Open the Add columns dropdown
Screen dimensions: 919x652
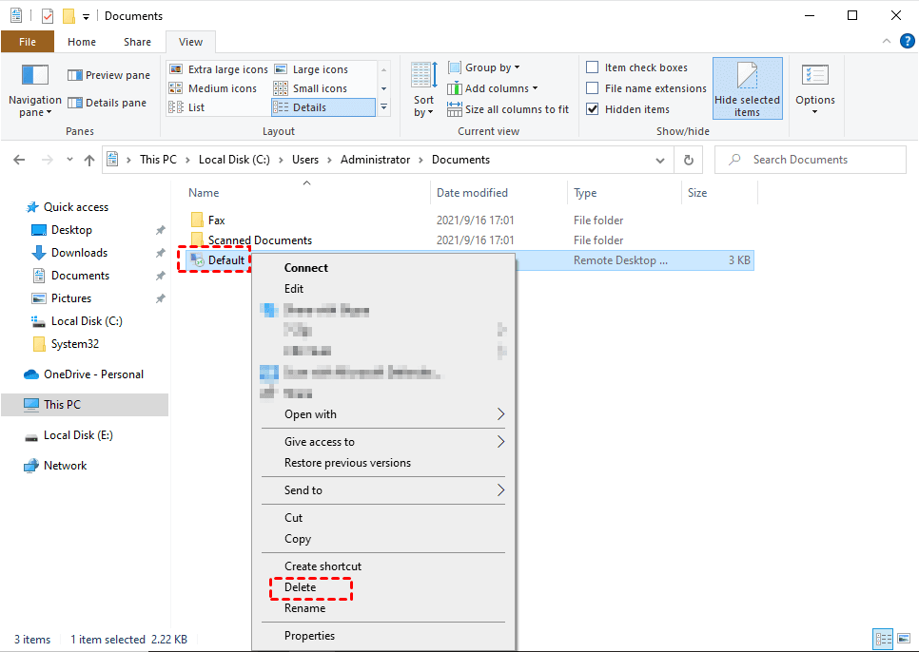[493, 88]
